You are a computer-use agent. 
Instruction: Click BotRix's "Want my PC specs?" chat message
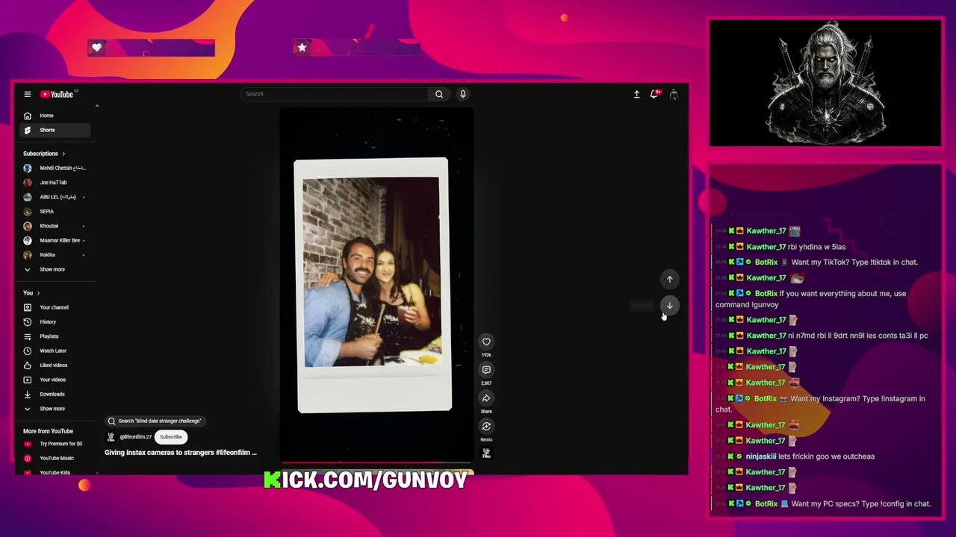click(x=860, y=504)
